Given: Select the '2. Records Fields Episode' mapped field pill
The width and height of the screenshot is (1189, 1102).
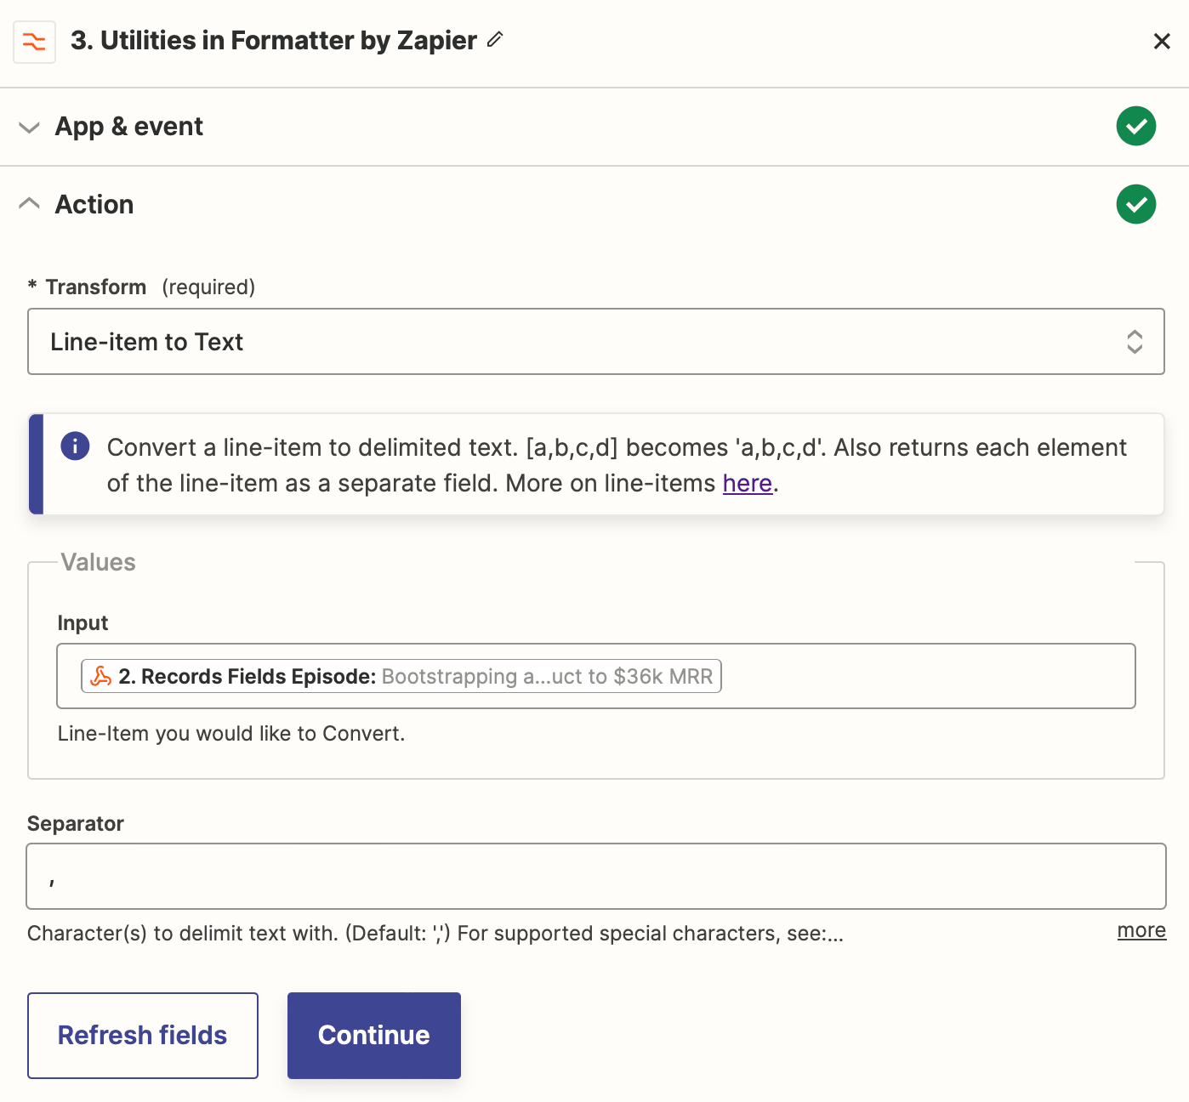Looking at the screenshot, I should point(400,676).
